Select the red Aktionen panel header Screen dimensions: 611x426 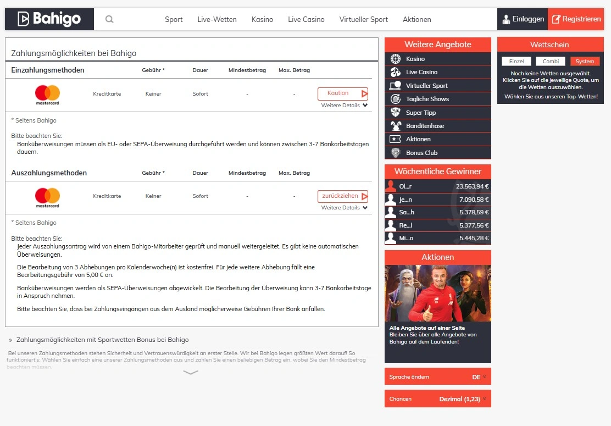pos(437,257)
